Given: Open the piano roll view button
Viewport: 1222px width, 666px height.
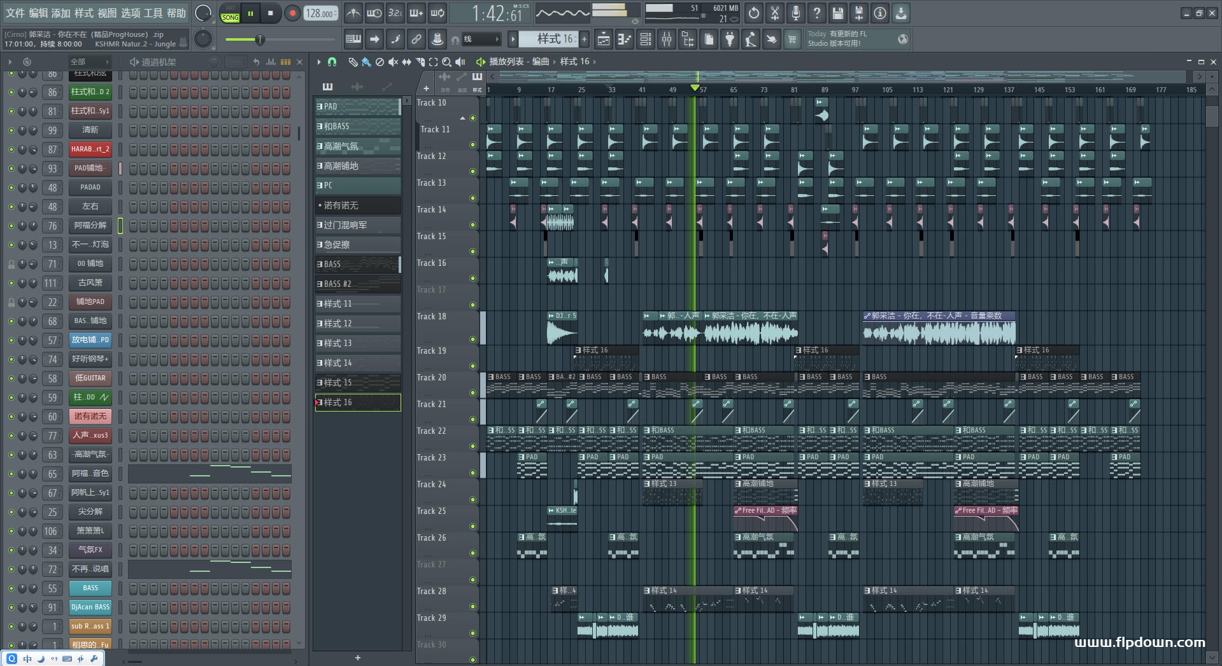Looking at the screenshot, I should point(625,39).
